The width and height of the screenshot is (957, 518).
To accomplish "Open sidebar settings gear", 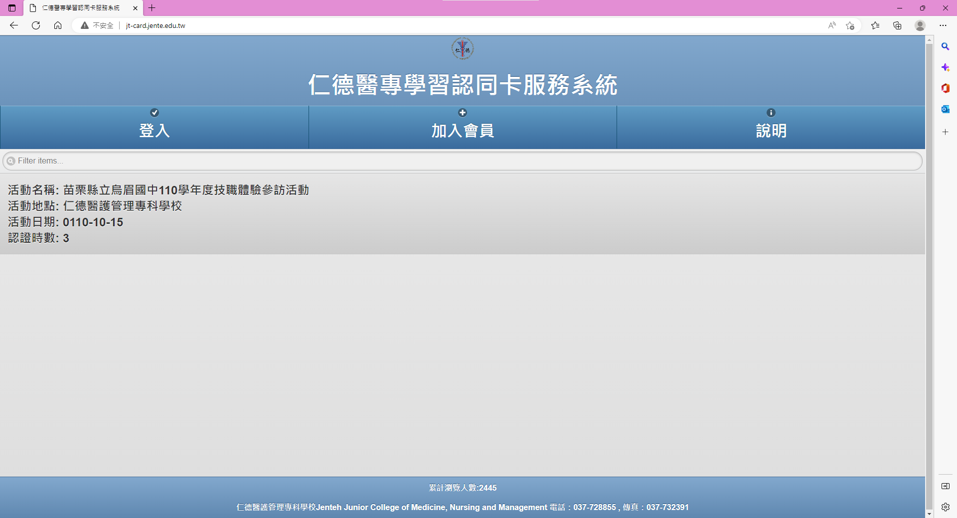I will coord(945,507).
